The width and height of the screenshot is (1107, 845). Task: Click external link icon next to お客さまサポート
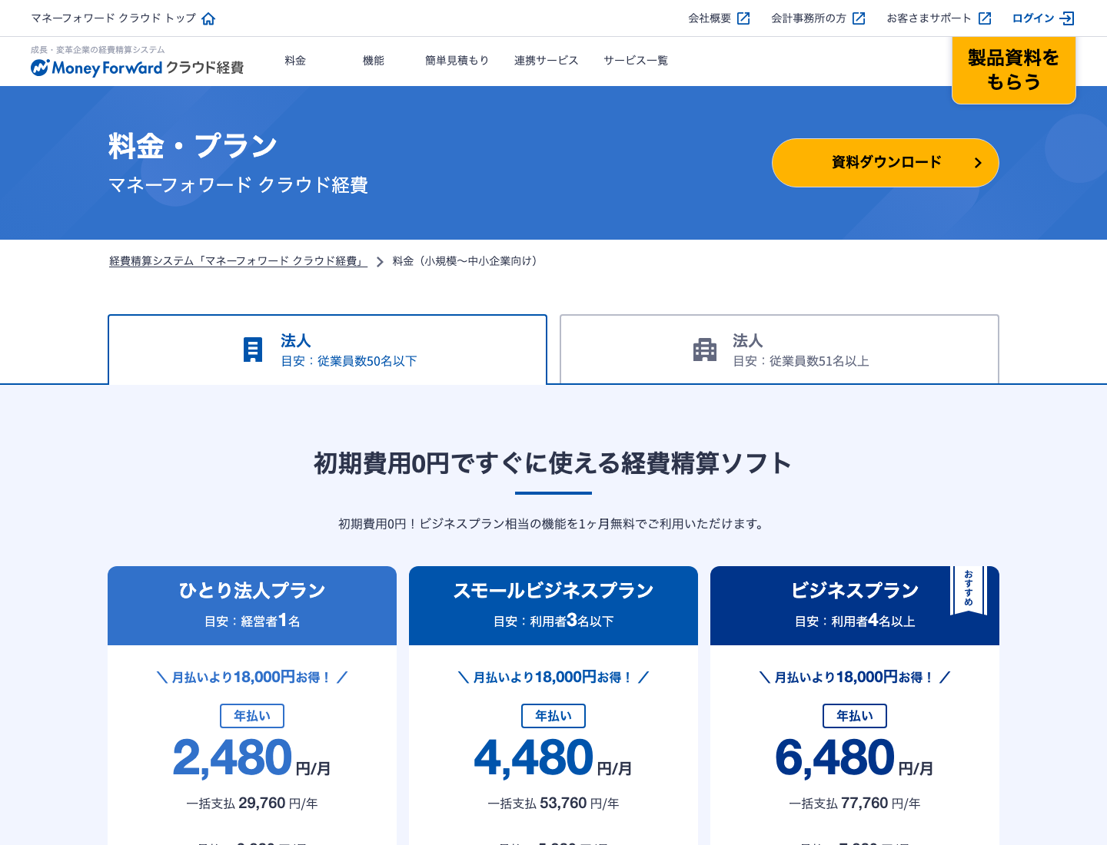(x=985, y=18)
